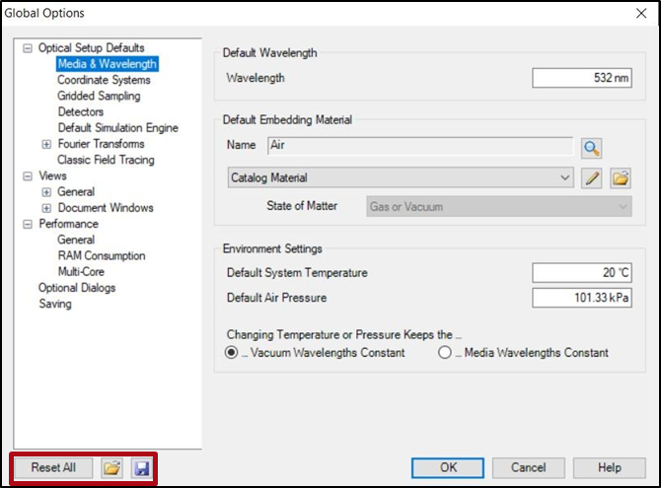Click the load material folder icon
661x488 pixels.
coord(621,178)
